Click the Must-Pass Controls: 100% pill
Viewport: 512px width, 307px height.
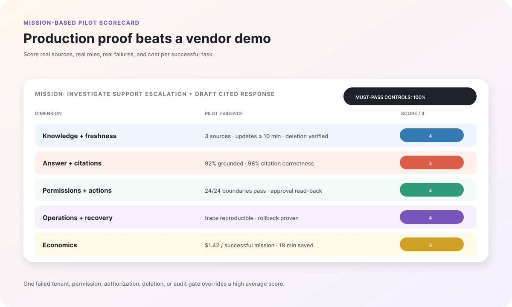[x=410, y=96]
